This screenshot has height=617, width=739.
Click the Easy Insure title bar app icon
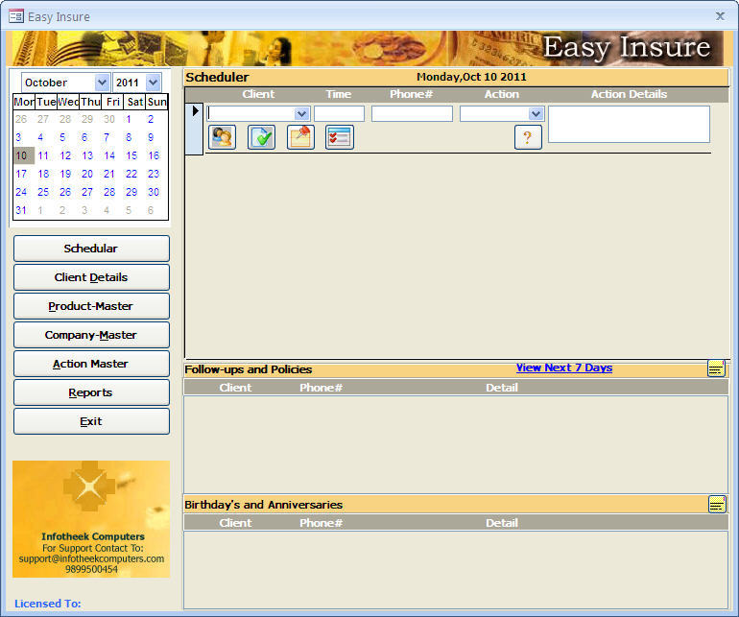click(16, 16)
